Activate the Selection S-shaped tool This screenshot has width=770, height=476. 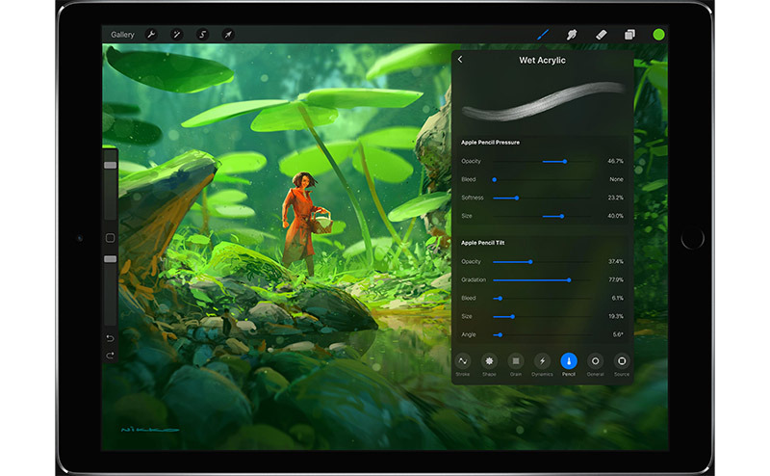tap(202, 35)
